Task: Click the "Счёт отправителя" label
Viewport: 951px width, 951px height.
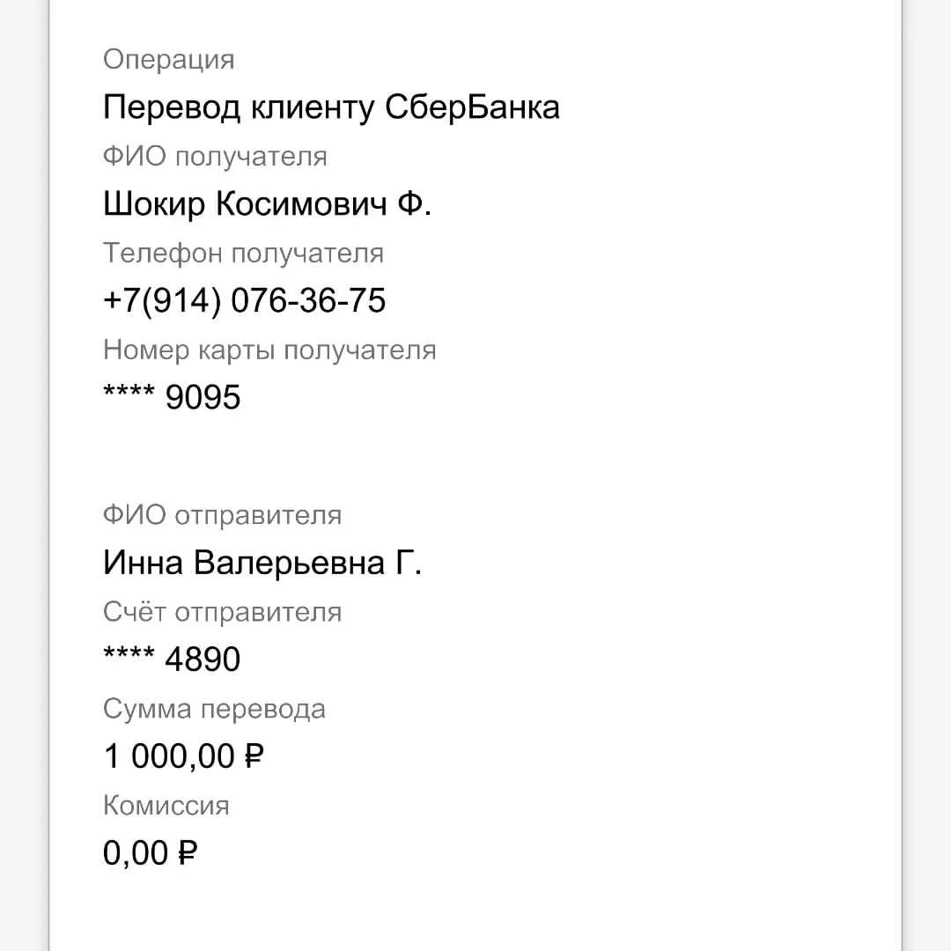Action: click(223, 612)
